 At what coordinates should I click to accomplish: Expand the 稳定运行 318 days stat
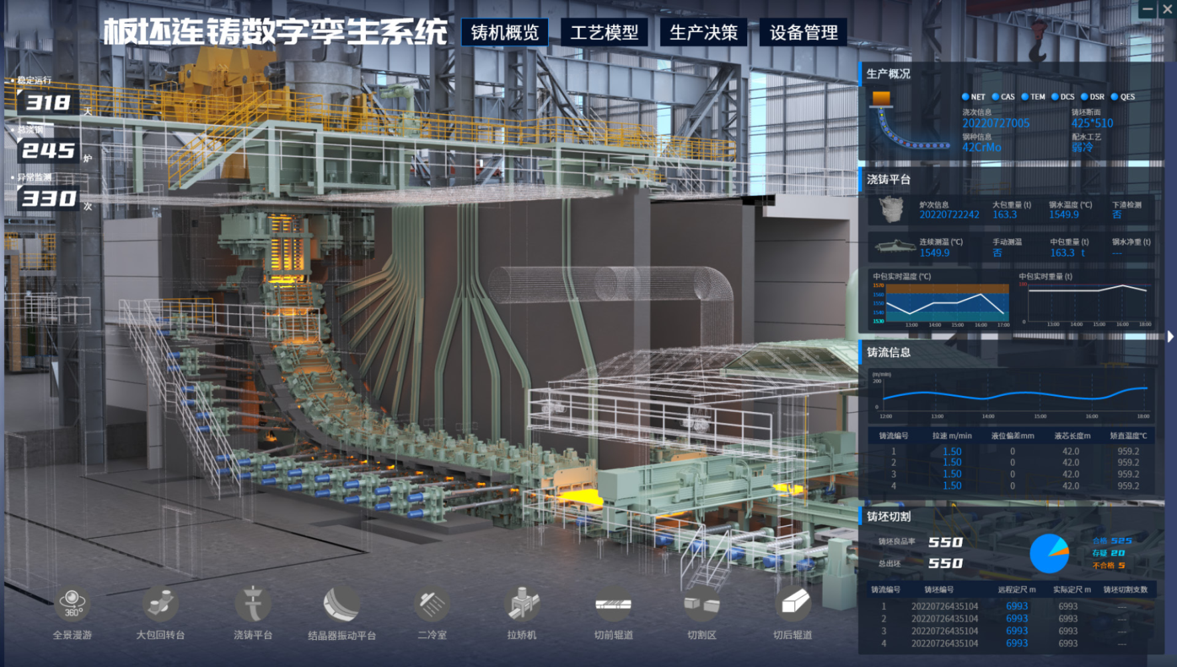pos(48,102)
